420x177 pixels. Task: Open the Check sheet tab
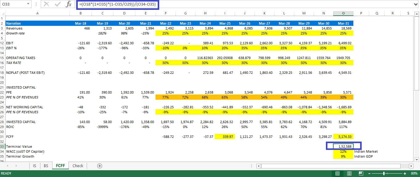pos(78,166)
